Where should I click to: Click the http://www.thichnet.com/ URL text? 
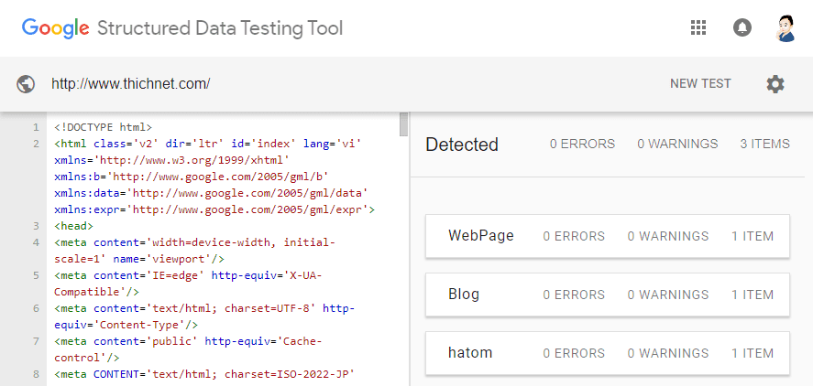[x=131, y=84]
